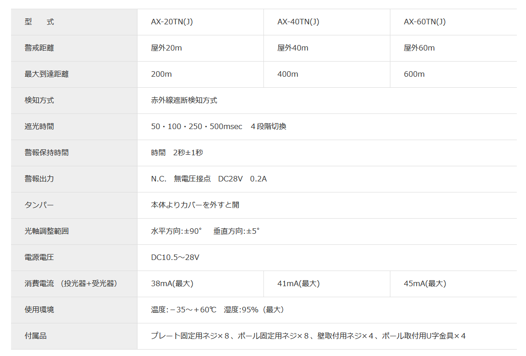
Task: Click the 湿度:95% (最大) value
Action: coord(254,310)
